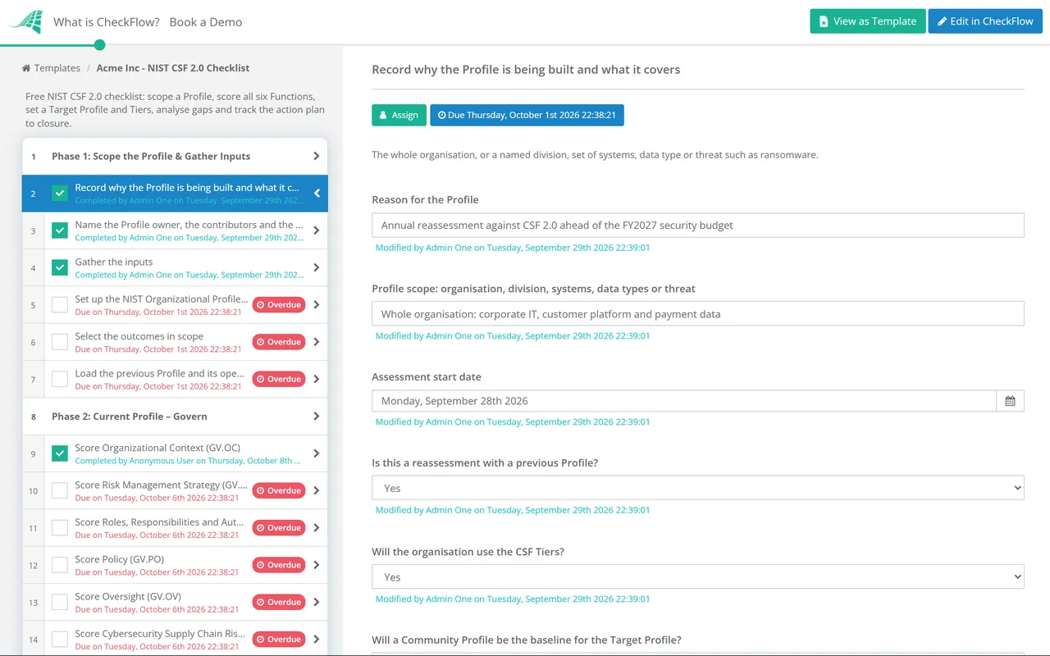
Task: Uncheck Score Organizational Context (GV.OC)
Action: click(x=60, y=453)
